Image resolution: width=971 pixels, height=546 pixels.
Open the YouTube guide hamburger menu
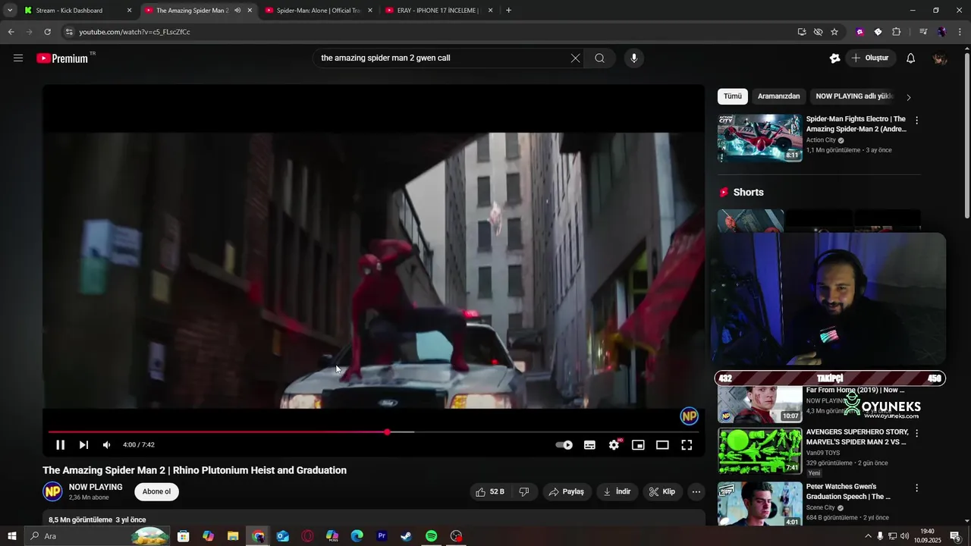pyautogui.click(x=18, y=58)
